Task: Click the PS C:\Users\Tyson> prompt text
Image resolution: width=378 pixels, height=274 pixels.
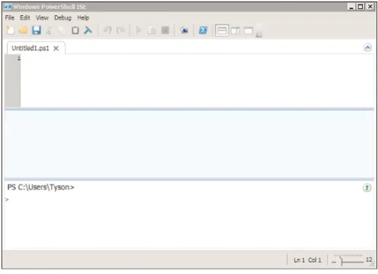Action: [40, 187]
